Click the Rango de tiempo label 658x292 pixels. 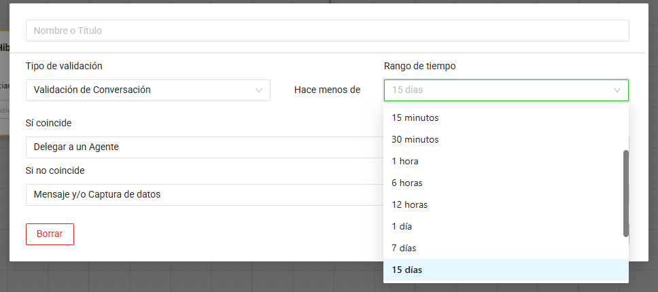click(419, 66)
